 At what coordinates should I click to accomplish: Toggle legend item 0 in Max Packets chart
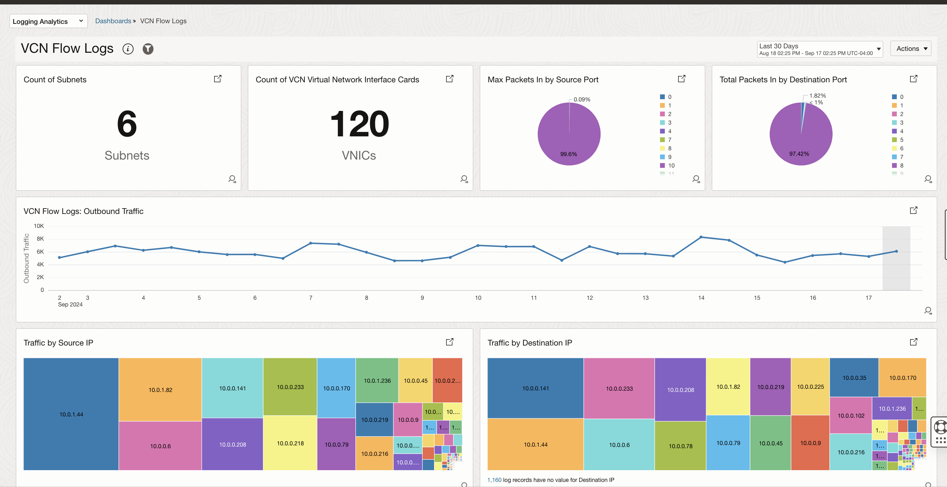pos(666,97)
